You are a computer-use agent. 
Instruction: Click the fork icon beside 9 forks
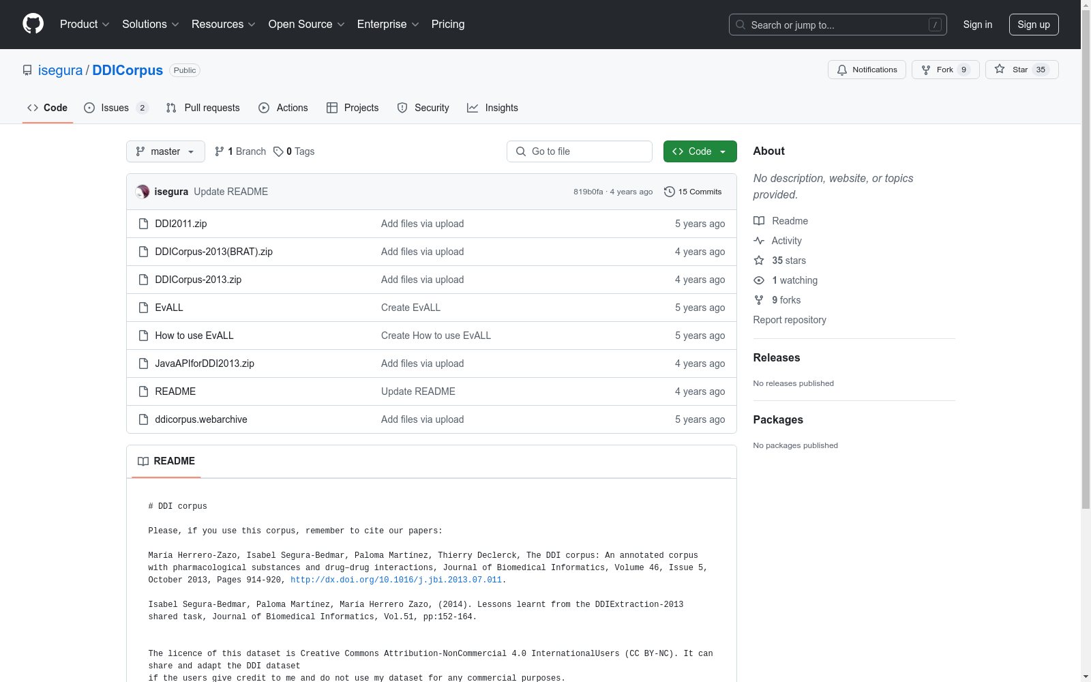[759, 300]
